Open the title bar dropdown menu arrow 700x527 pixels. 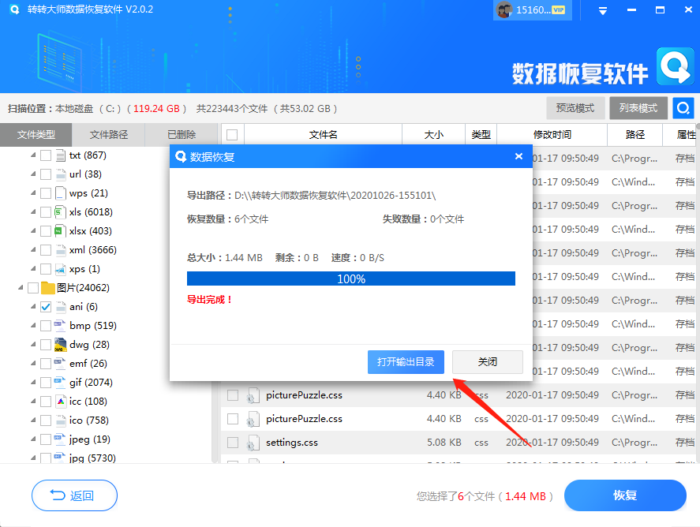tap(603, 10)
